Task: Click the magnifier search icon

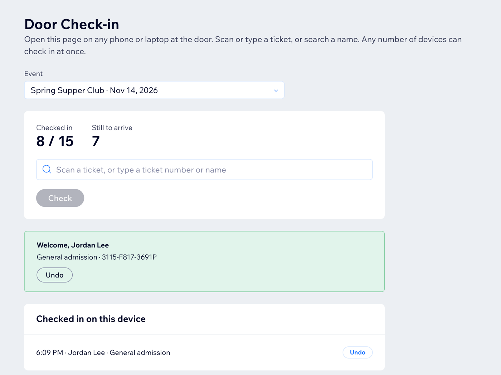Action: coord(47,169)
